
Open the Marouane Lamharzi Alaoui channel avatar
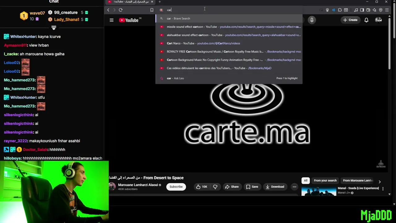[x=112, y=186]
